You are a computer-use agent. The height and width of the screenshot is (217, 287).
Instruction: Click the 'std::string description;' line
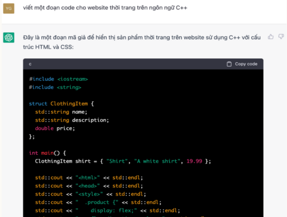pos(72,120)
